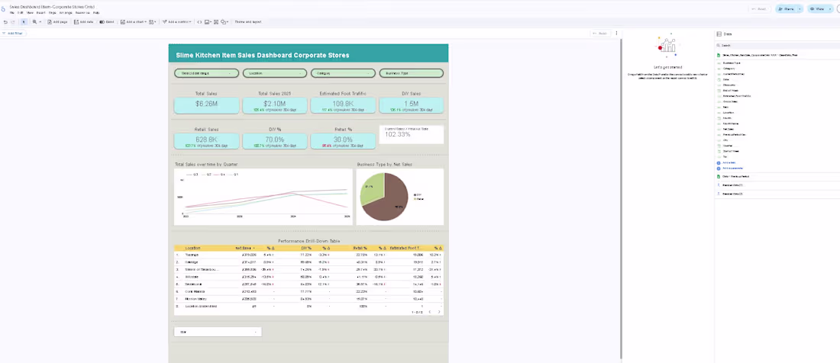Select the Total Sales $6.26M scorecard

206,104
